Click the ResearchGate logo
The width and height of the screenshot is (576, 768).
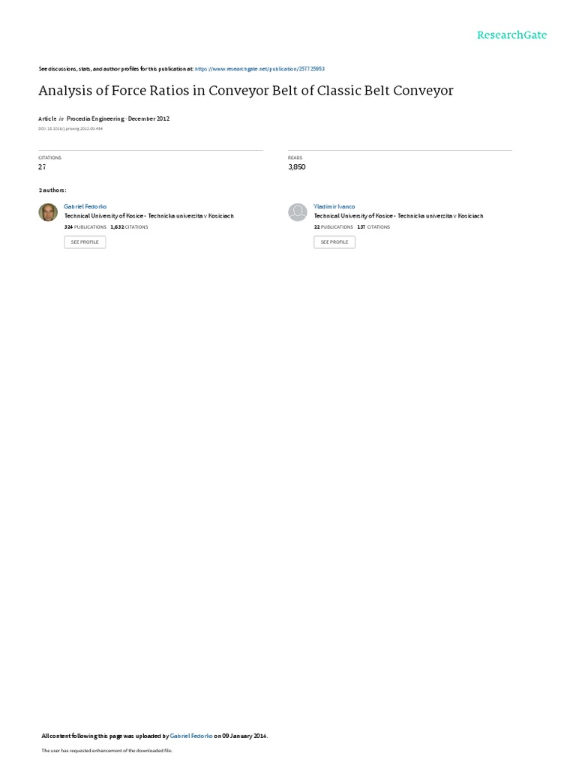(x=511, y=34)
